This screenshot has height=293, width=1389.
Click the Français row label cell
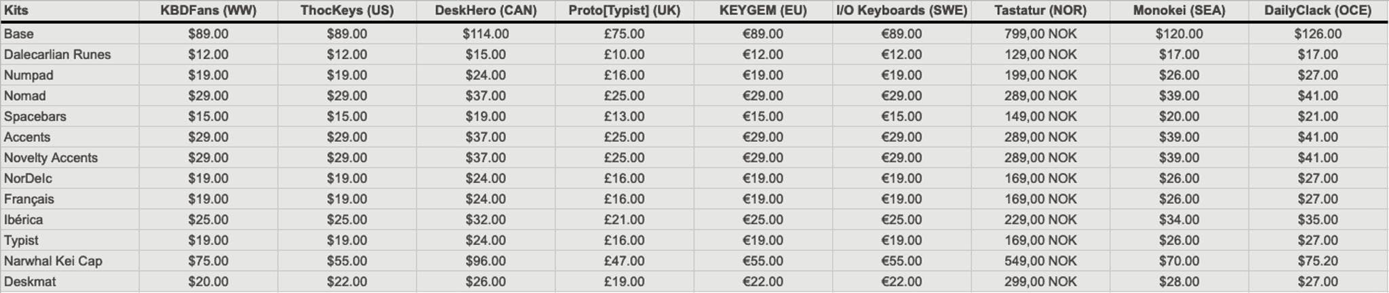click(x=29, y=199)
